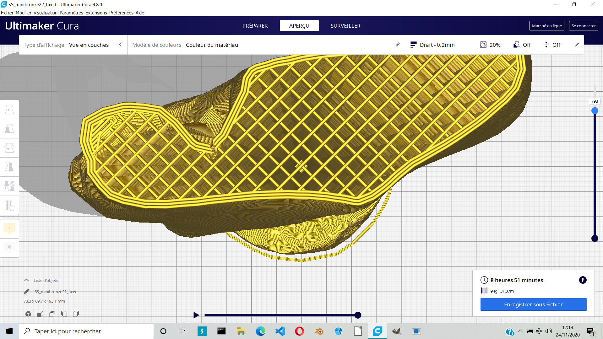Click layer number field showing 793
The image size is (603, 339).
click(x=595, y=101)
